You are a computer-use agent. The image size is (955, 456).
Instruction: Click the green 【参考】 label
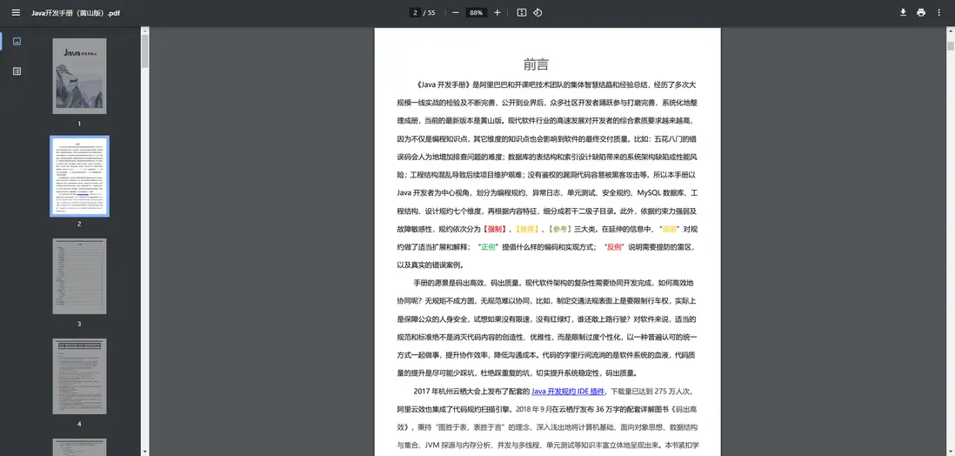[x=560, y=230]
